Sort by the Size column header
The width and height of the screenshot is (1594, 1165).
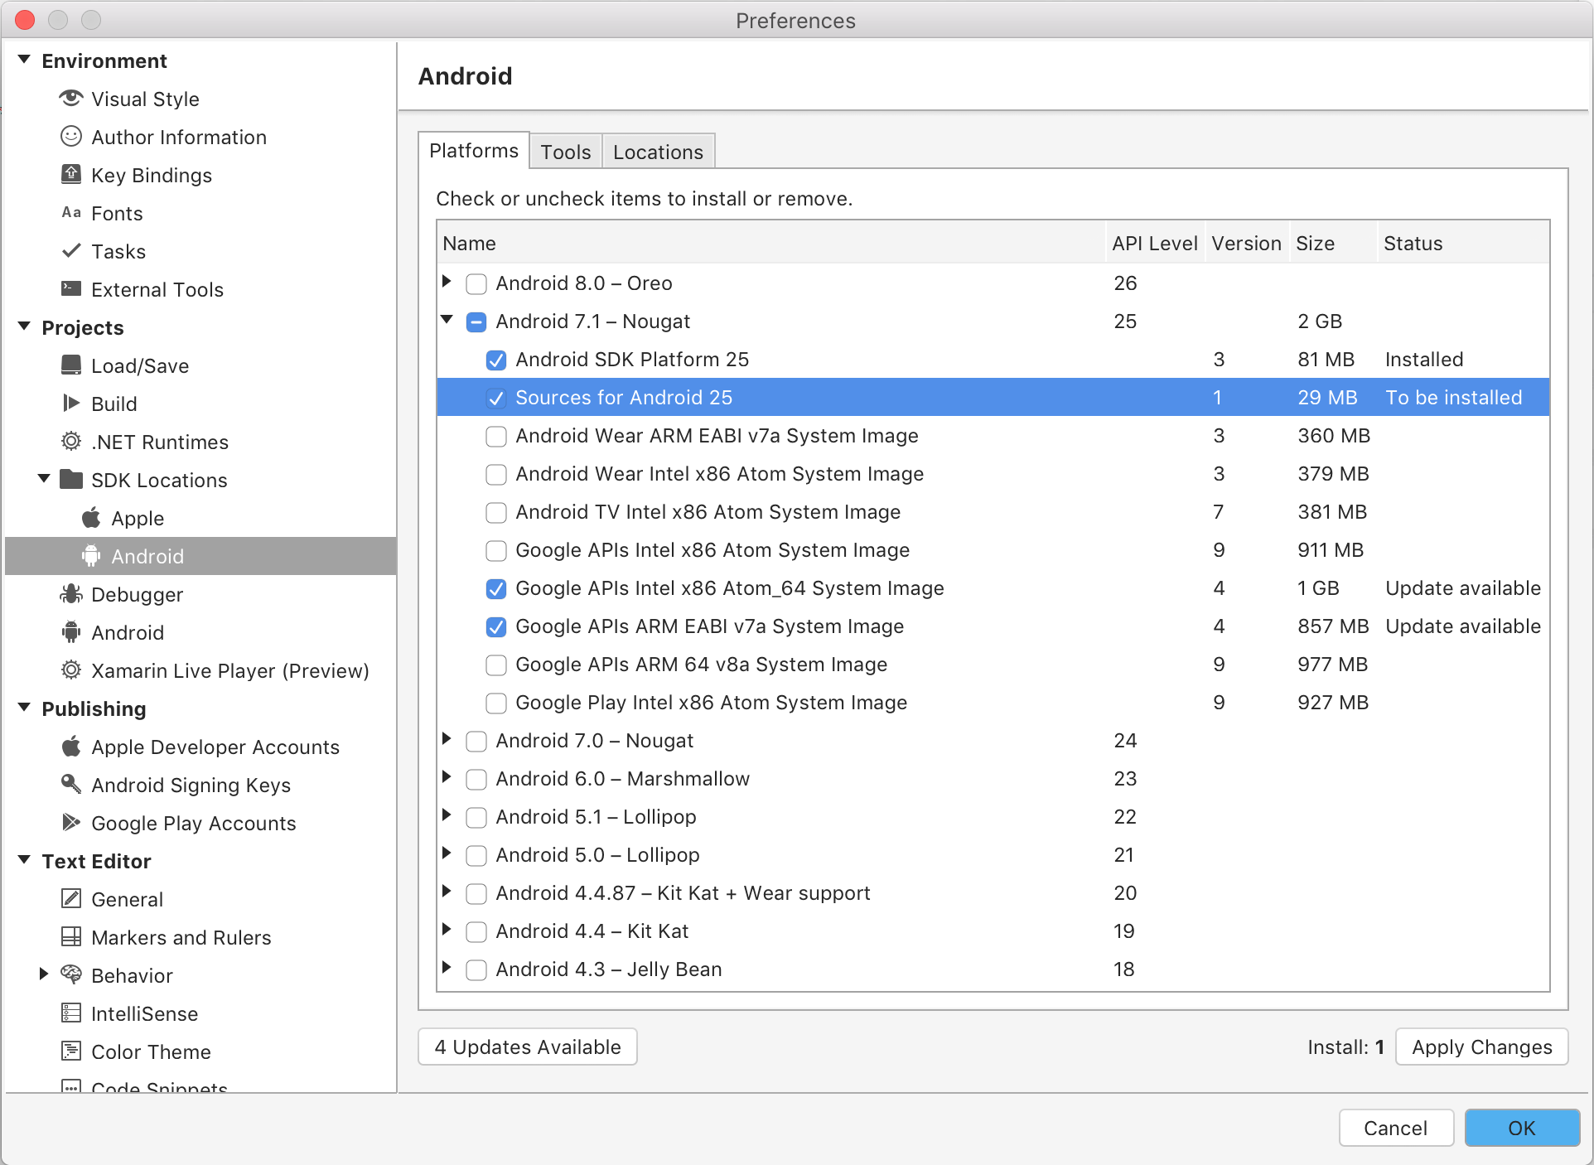pyautogui.click(x=1333, y=244)
